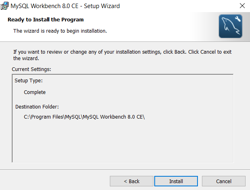Viewport: 250px width, 190px height.
Task: Close the Setup Wizard window
Action: [x=242, y=6]
